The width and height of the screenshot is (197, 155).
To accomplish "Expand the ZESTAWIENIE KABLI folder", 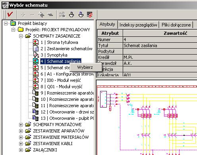I will [x=21, y=144].
